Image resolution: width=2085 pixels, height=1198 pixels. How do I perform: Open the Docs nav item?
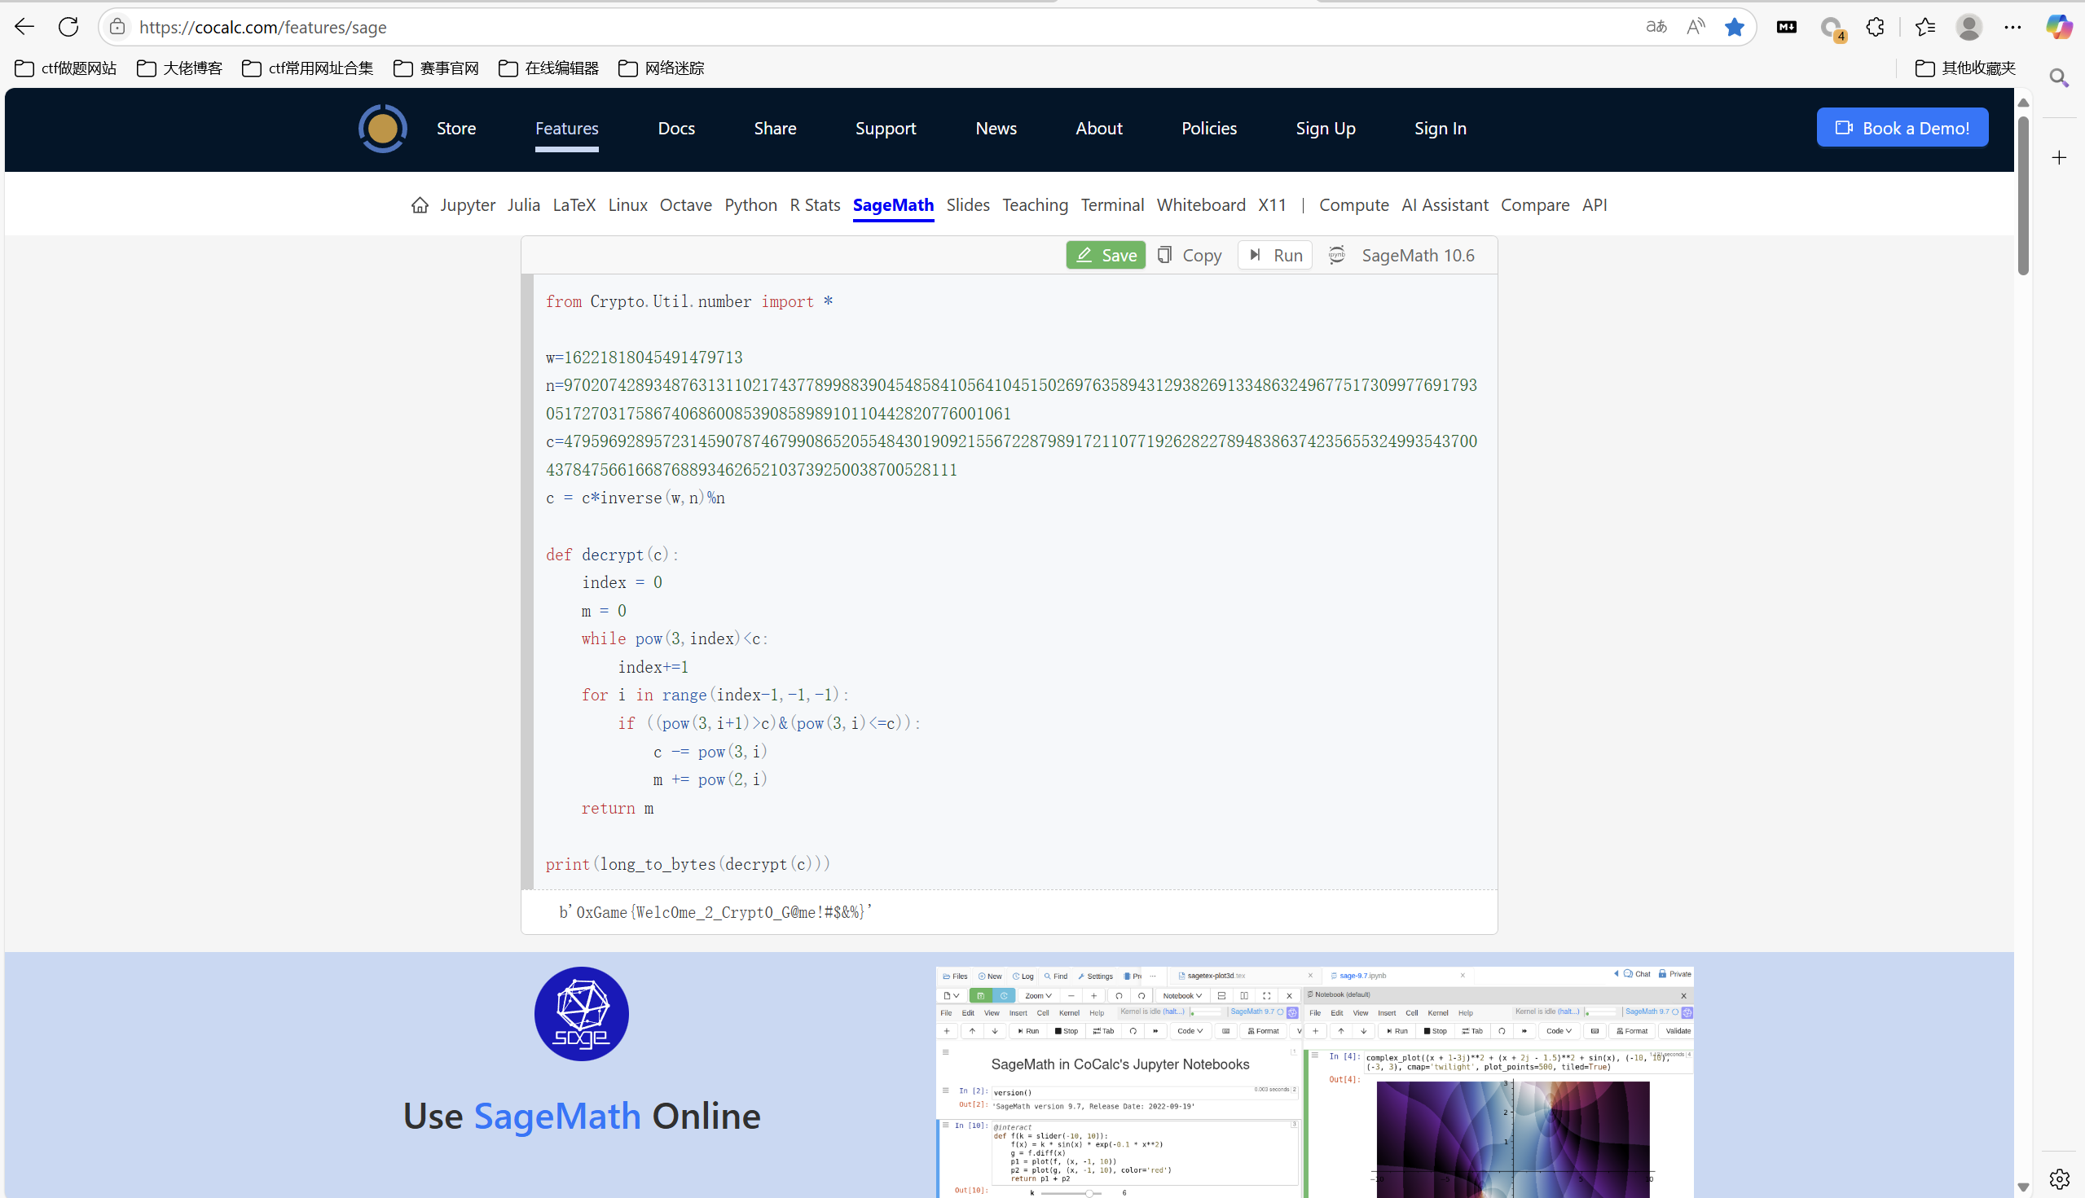click(x=675, y=129)
